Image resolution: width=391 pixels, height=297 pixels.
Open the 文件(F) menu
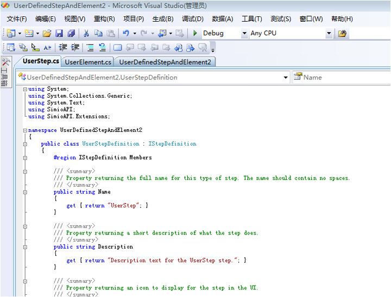coord(17,19)
